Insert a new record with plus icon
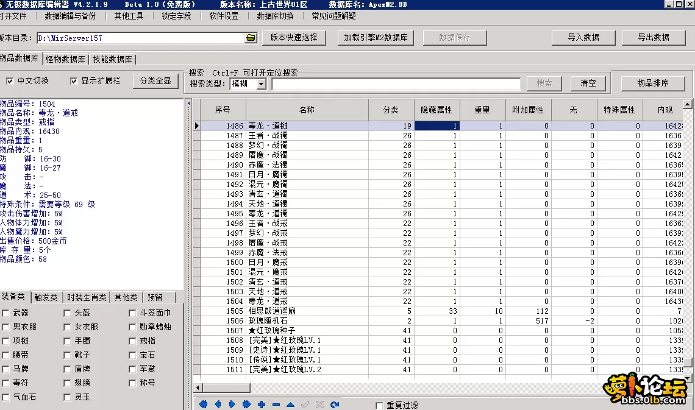 [x=262, y=405]
